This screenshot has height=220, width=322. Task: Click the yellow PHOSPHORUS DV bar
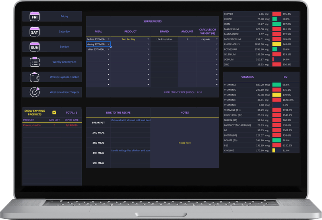point(277,44)
